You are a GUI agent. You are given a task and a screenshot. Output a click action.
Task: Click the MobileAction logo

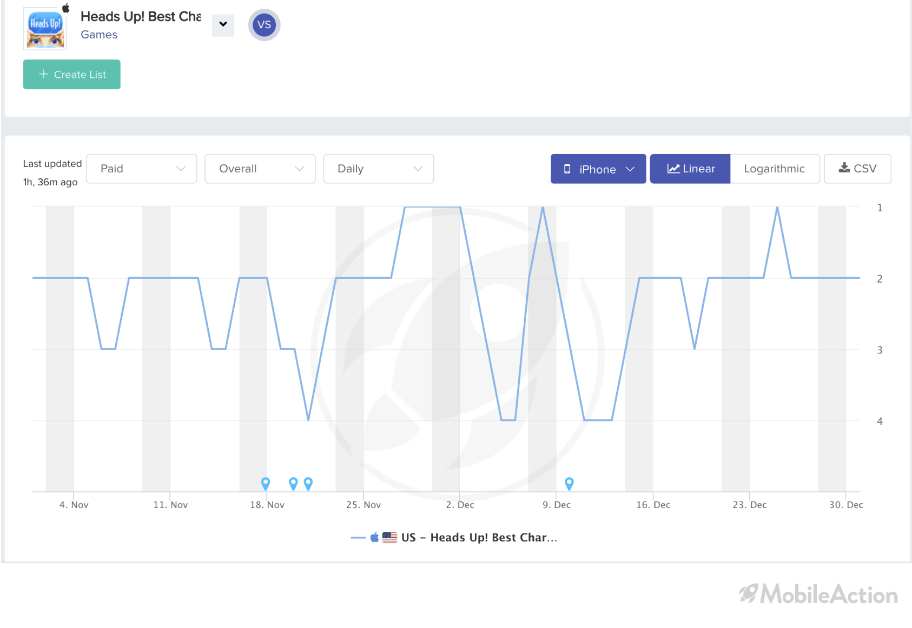[x=818, y=594]
